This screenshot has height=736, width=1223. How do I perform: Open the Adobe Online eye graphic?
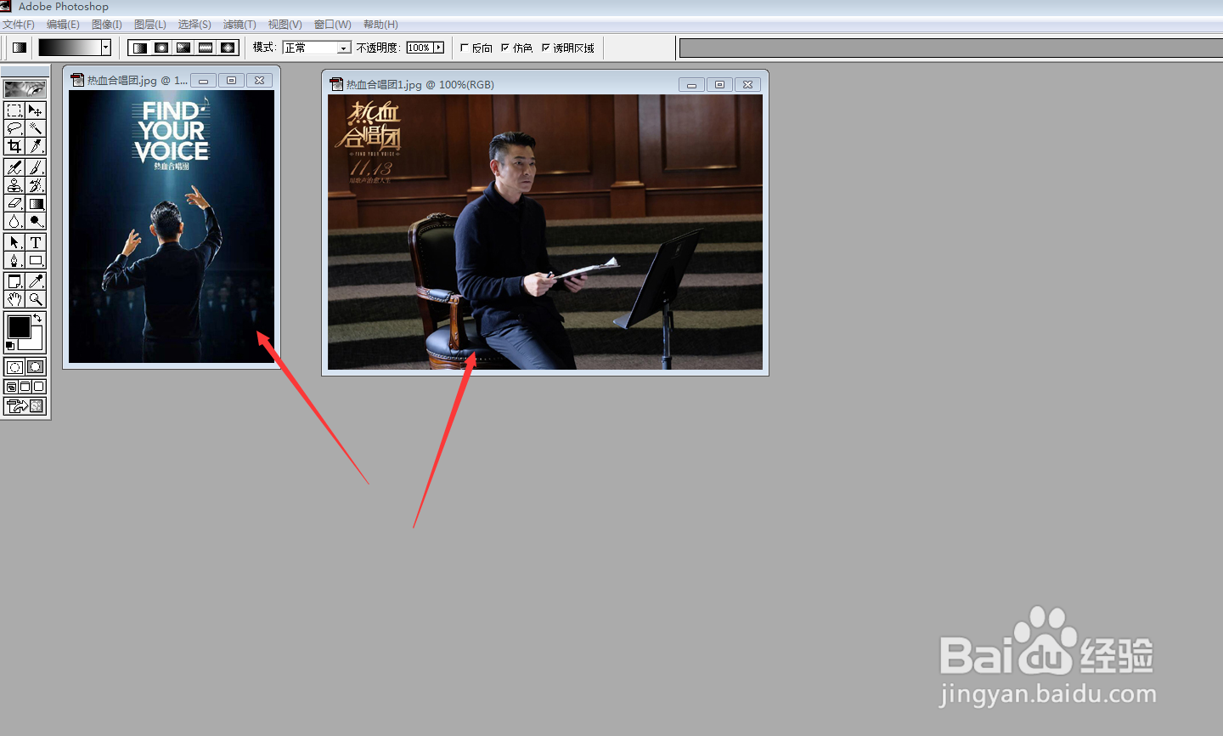[x=25, y=88]
